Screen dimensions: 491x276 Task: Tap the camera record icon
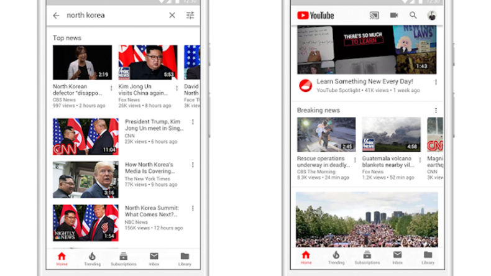point(394,15)
